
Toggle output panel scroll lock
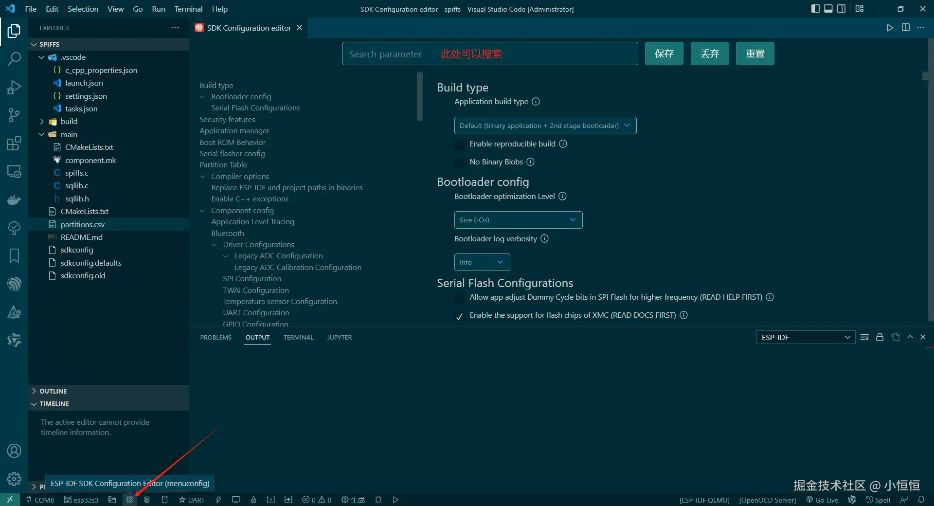(880, 337)
